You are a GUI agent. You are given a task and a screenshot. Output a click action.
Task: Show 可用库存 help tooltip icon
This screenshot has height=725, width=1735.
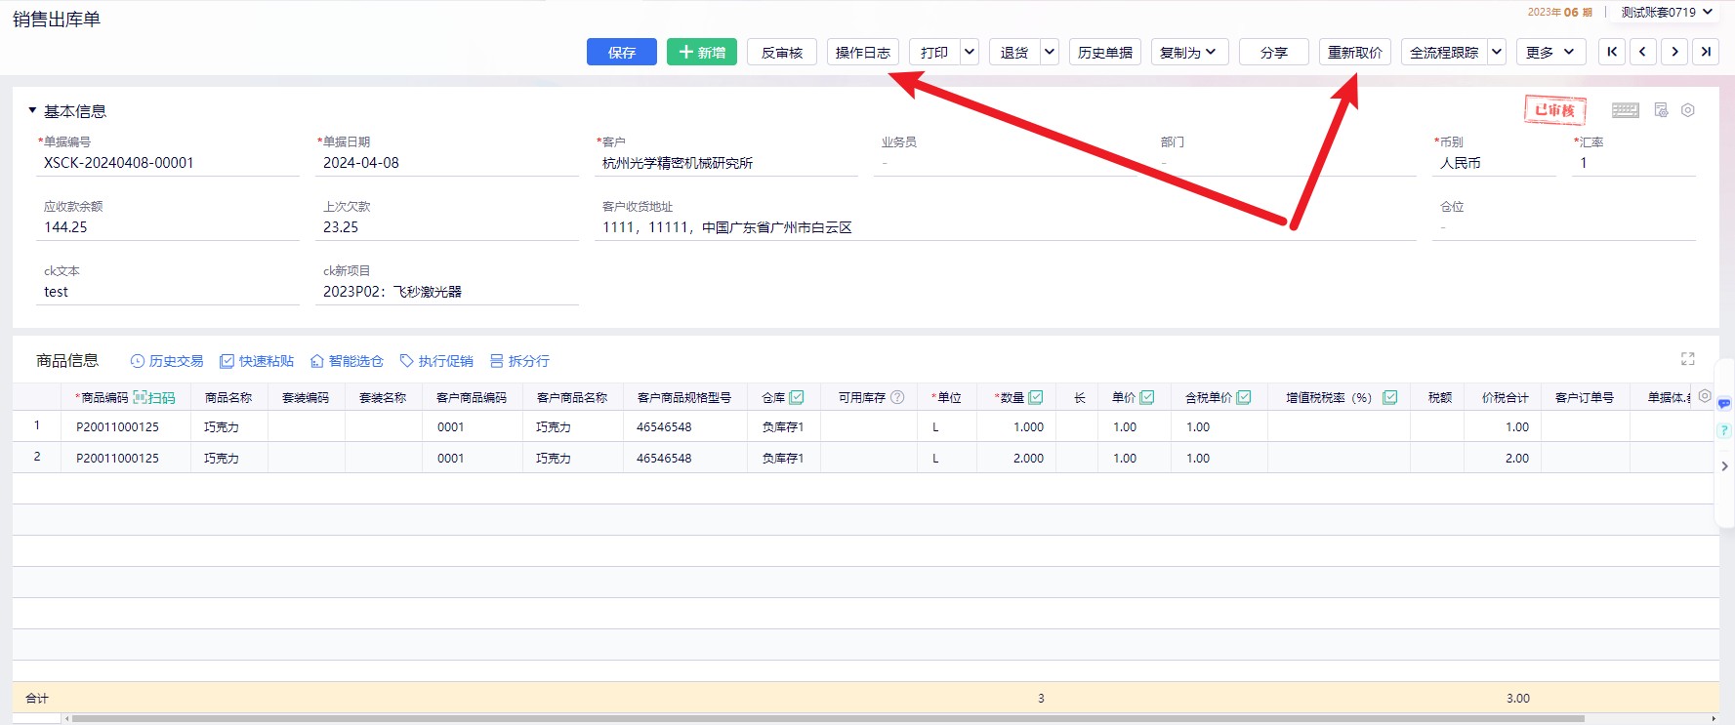[x=897, y=397]
